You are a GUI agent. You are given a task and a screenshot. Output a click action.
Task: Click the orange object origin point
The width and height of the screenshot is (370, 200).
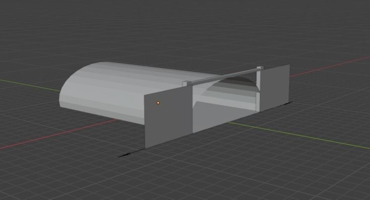point(158,103)
